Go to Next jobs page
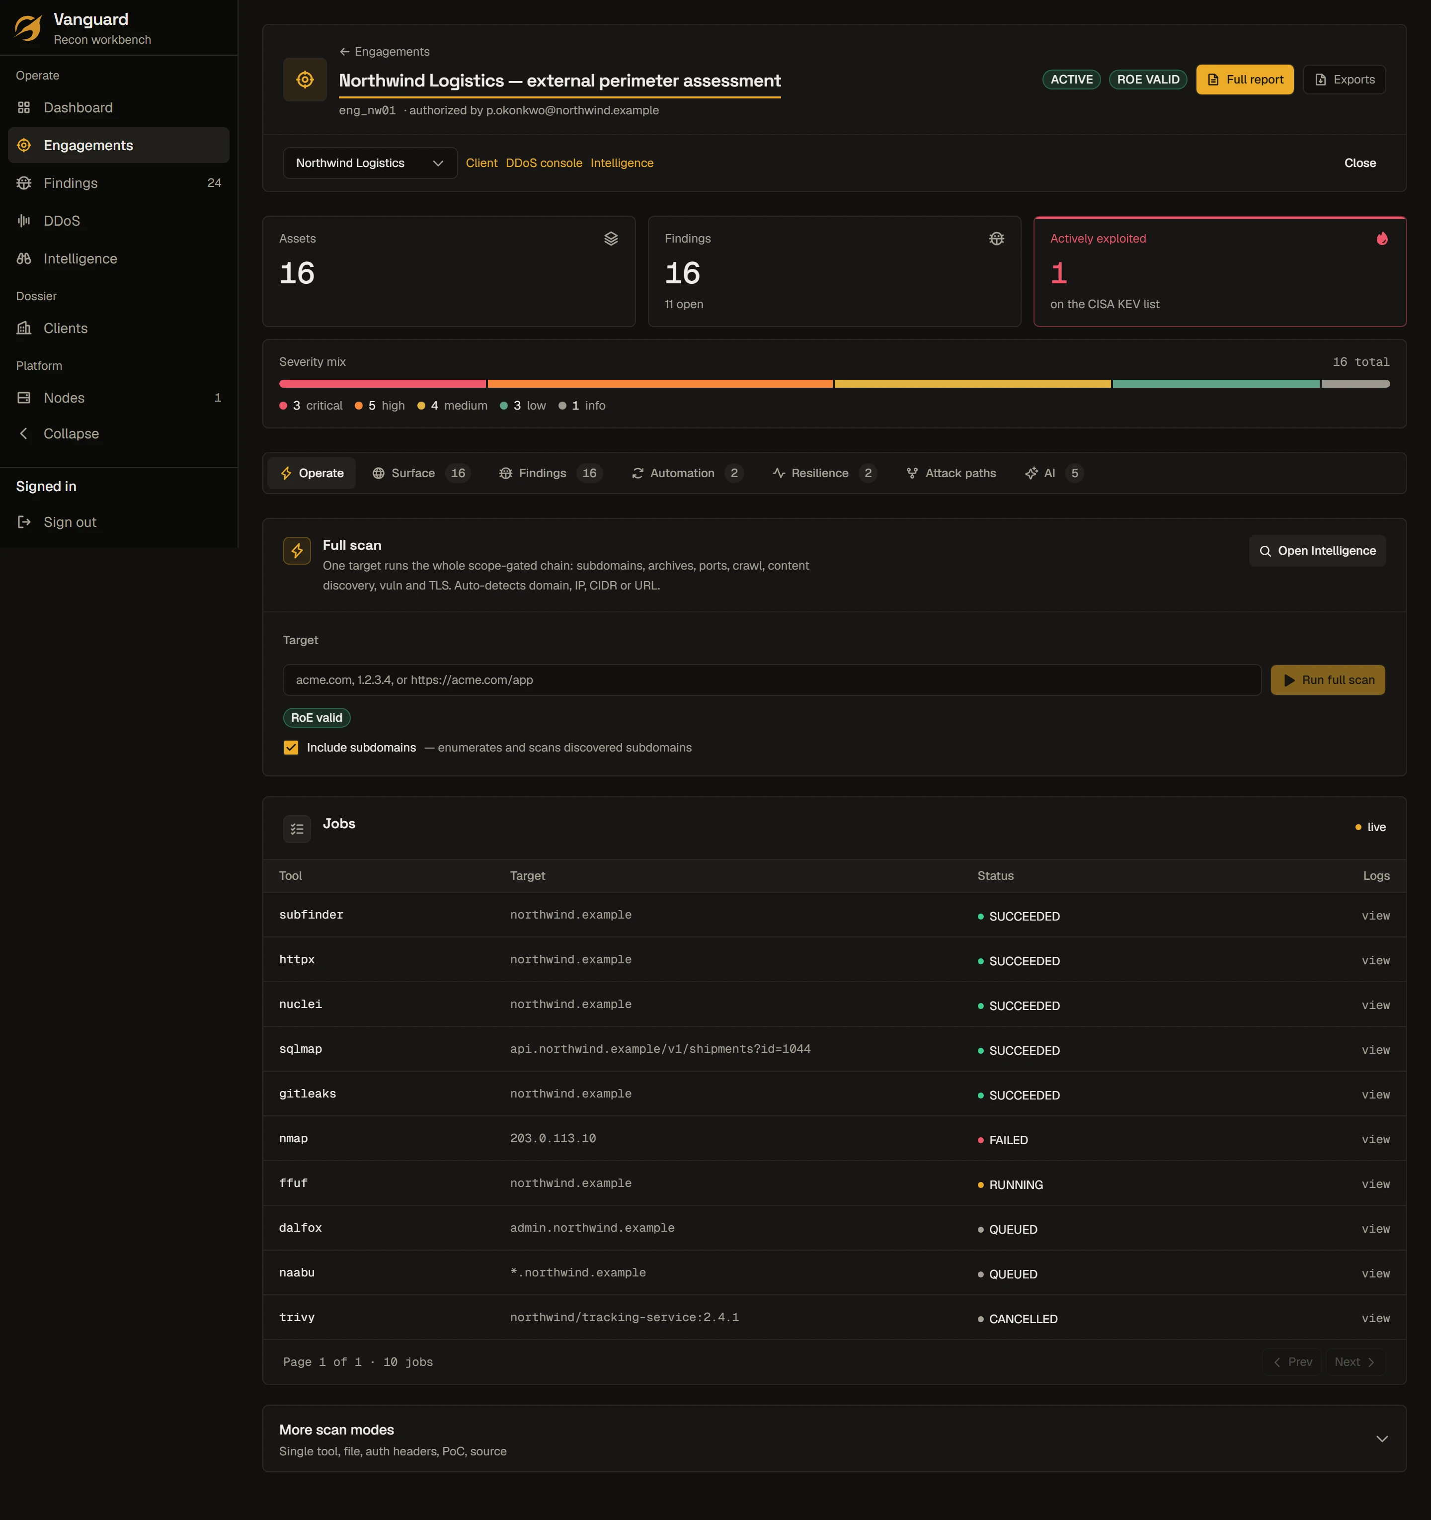This screenshot has height=1520, width=1431. point(1354,1362)
